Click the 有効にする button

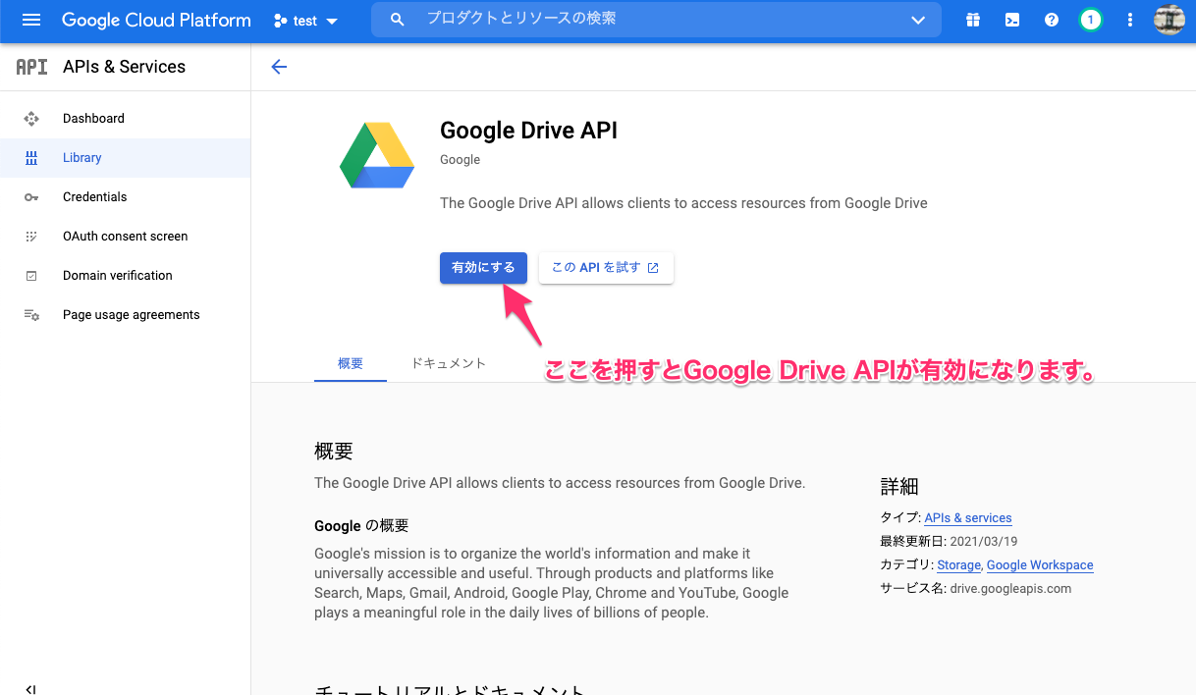(x=483, y=267)
